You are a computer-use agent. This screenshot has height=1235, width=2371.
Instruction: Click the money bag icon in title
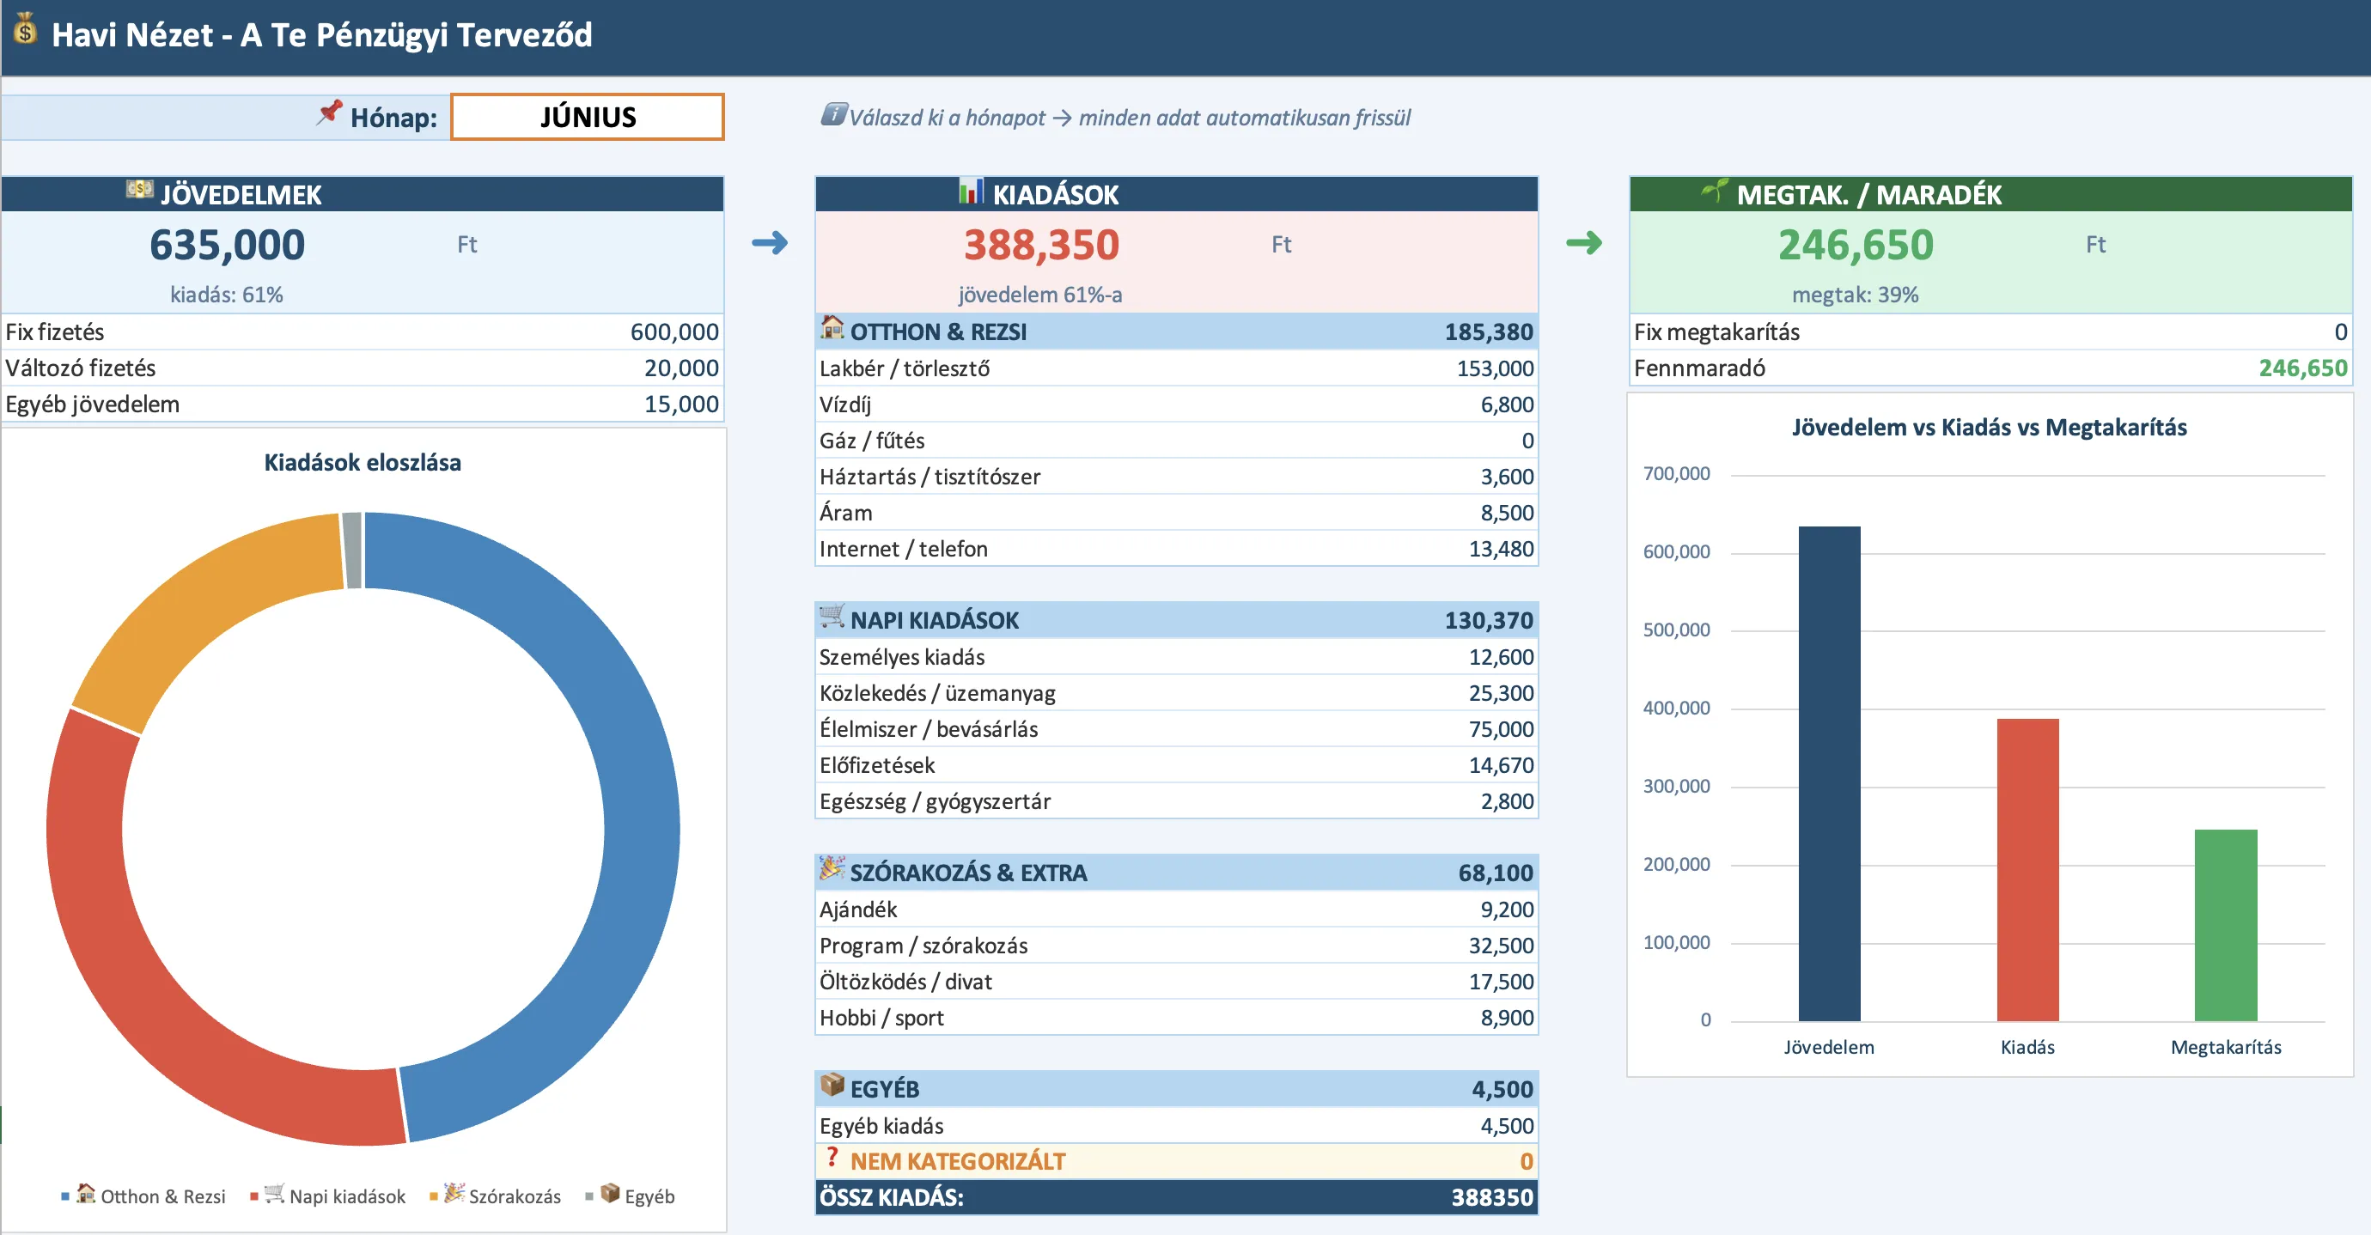click(x=25, y=29)
